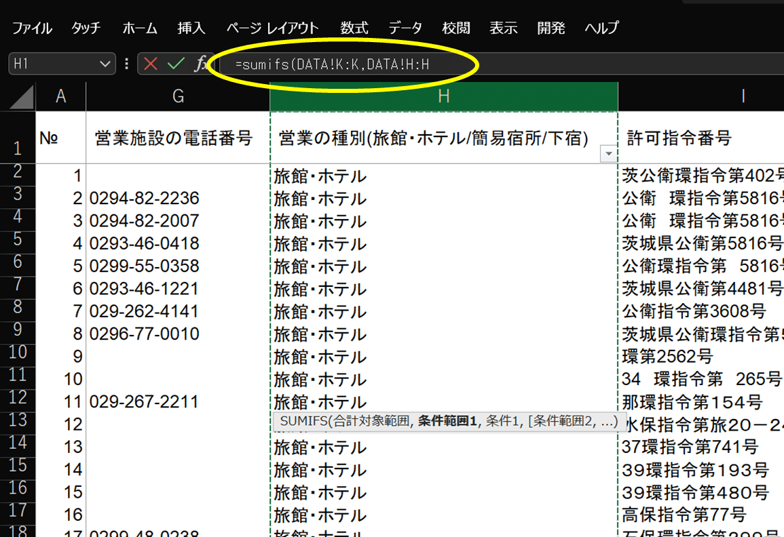
Task: Select the cell with 029-267-2211
Action: click(x=178, y=401)
